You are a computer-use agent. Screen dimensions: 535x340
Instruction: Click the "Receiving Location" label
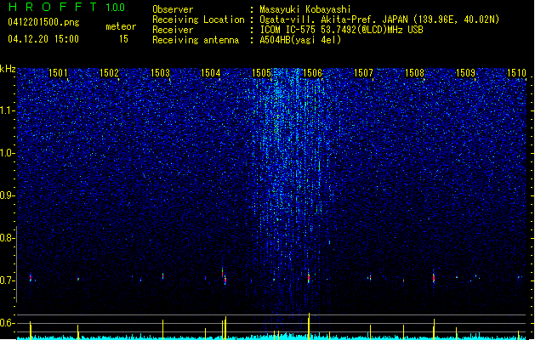[198, 20]
